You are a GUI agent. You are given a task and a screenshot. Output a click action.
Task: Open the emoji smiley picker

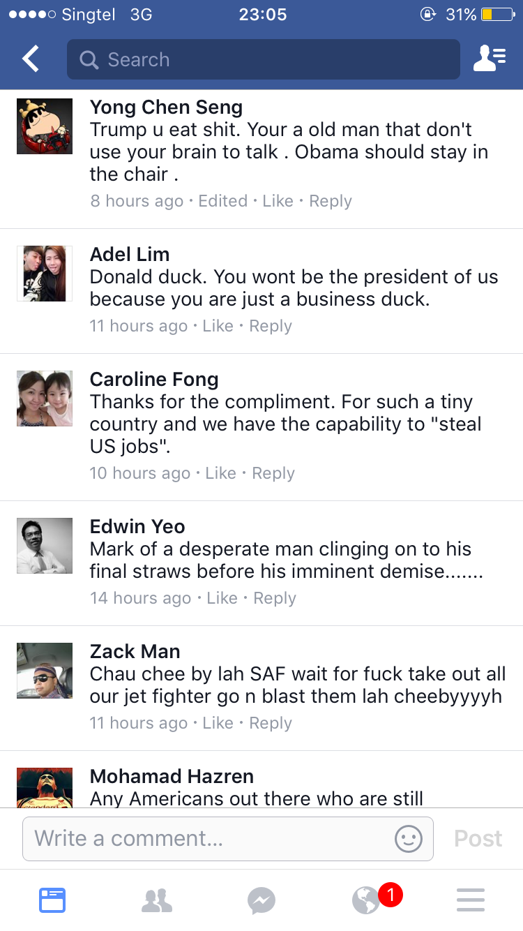tap(409, 838)
